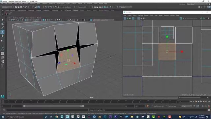Open the user account dropdown on status line
Viewport: 211px width, 119px height.
click(125, 7)
